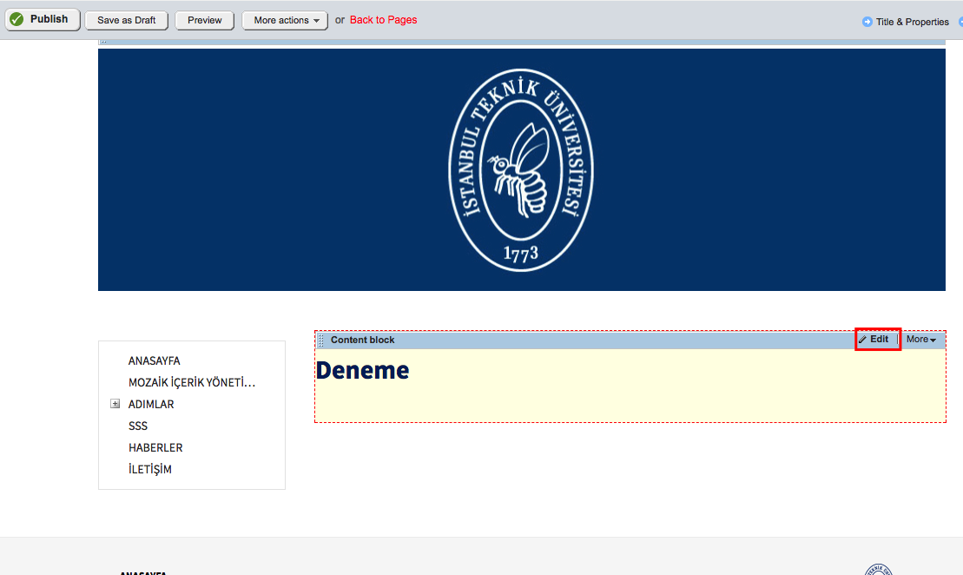Go Back to Pages link
This screenshot has height=575, width=963.
[x=383, y=20]
